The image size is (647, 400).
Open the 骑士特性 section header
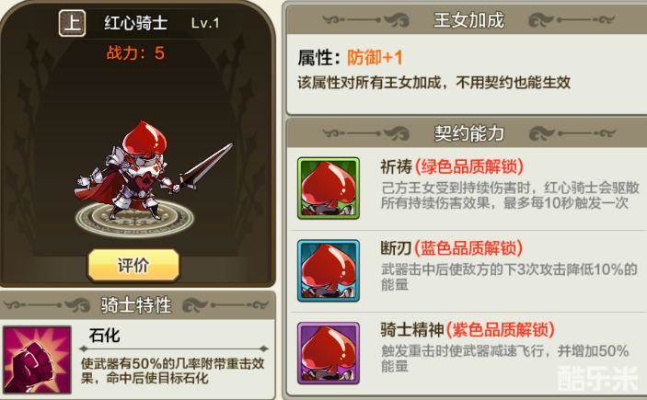click(137, 305)
